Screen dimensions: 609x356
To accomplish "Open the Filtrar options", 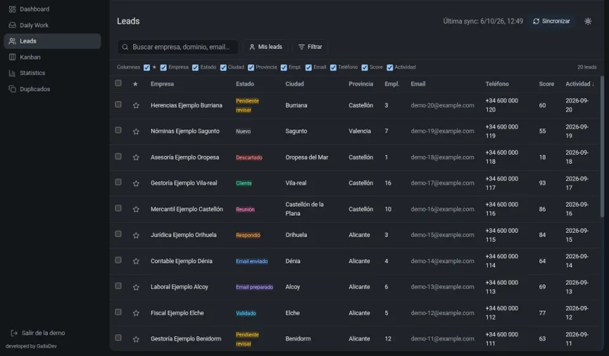I will (310, 46).
